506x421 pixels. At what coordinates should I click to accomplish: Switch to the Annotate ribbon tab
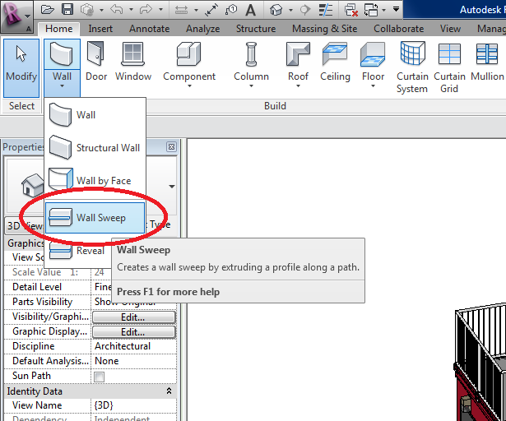click(150, 29)
